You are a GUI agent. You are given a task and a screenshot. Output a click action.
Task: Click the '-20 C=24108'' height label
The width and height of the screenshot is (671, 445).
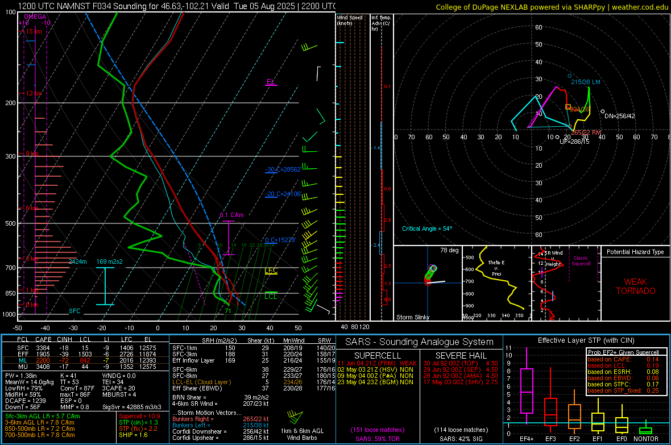tap(283, 194)
